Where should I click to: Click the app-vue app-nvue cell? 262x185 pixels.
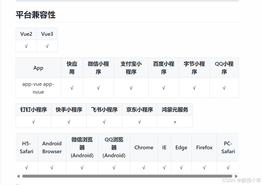tap(38, 88)
